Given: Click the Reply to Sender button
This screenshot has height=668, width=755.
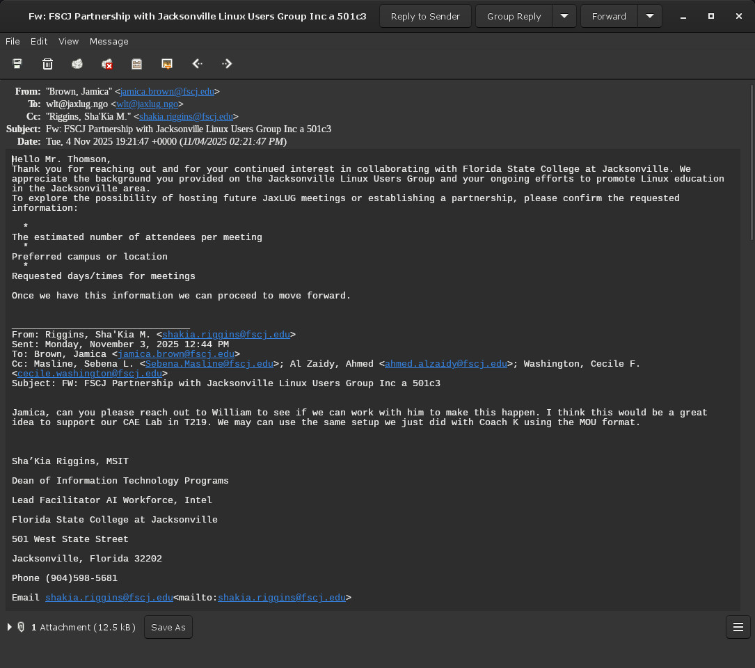Looking at the screenshot, I should click(x=425, y=16).
